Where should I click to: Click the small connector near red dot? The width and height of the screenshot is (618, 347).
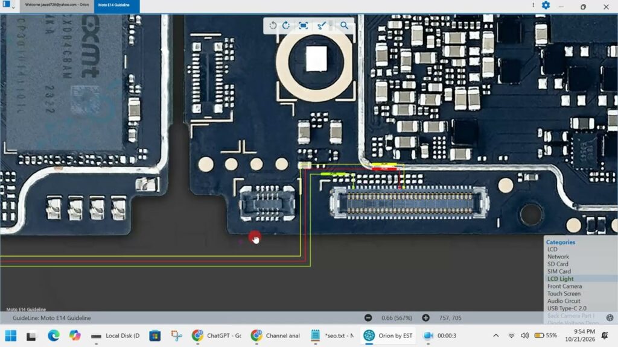pos(267,203)
